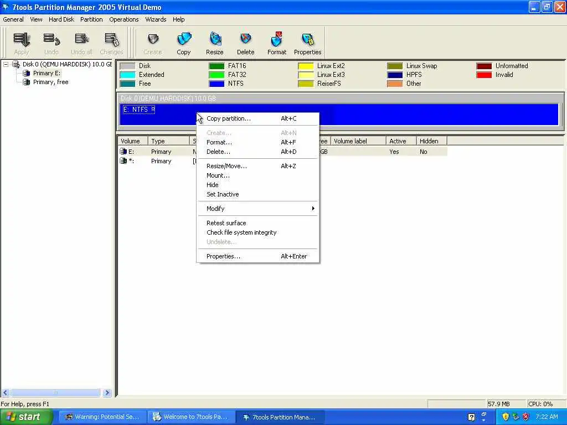
Task: Open the Hard Disk menu
Action: [x=61, y=19]
